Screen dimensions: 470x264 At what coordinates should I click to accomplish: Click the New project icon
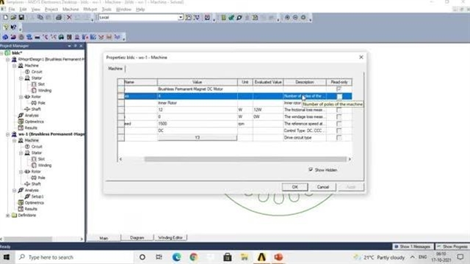point(6,18)
